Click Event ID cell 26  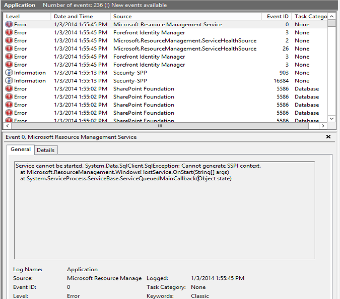coord(286,48)
